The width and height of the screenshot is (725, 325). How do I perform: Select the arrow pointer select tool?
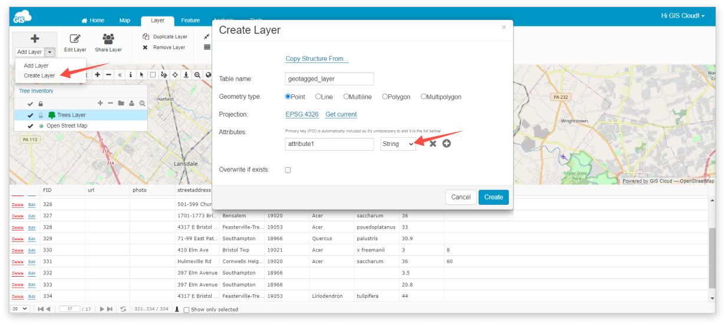(x=141, y=75)
